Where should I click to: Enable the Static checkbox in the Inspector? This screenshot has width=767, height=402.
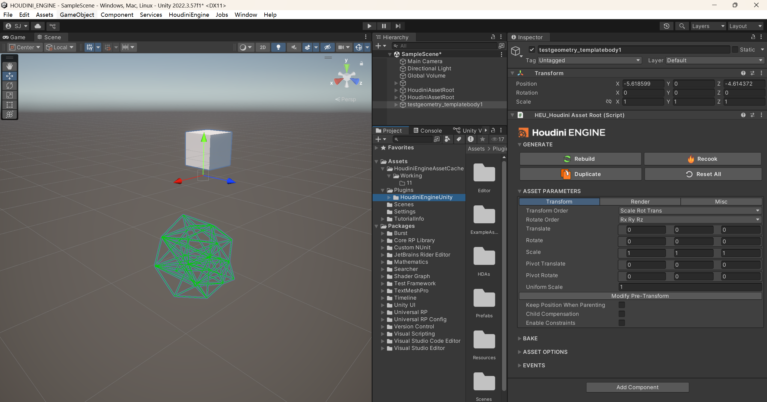click(x=735, y=49)
